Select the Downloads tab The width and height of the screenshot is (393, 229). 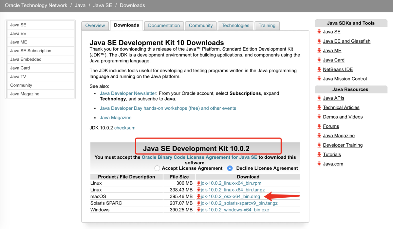point(126,25)
